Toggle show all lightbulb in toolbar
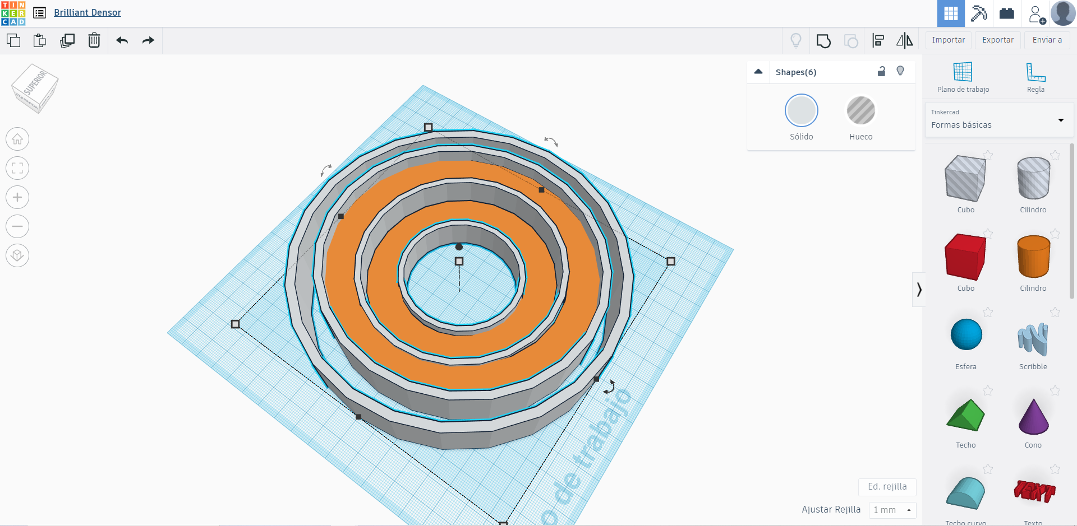Image resolution: width=1077 pixels, height=526 pixels. (x=795, y=40)
